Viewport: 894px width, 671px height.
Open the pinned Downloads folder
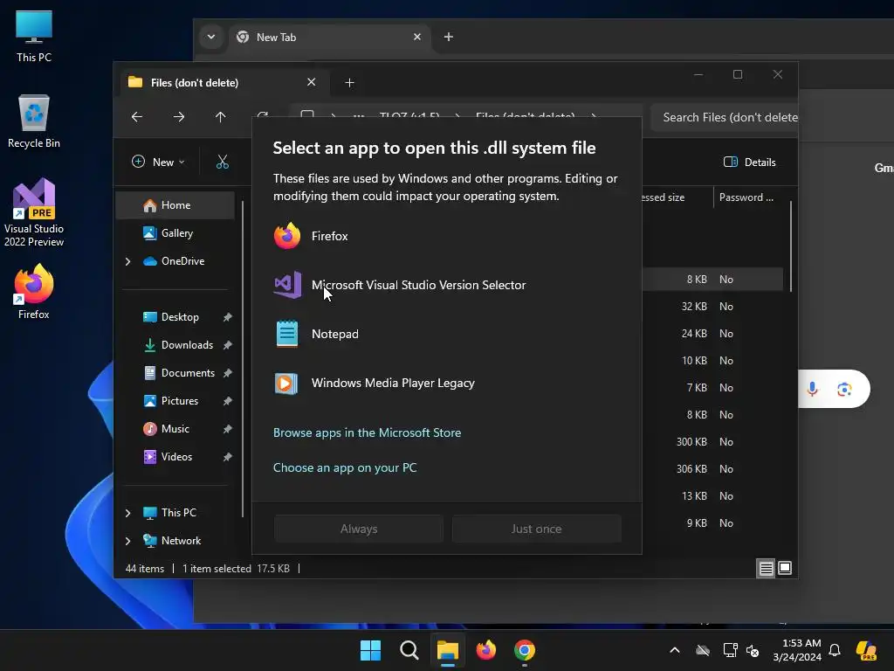pyautogui.click(x=186, y=345)
